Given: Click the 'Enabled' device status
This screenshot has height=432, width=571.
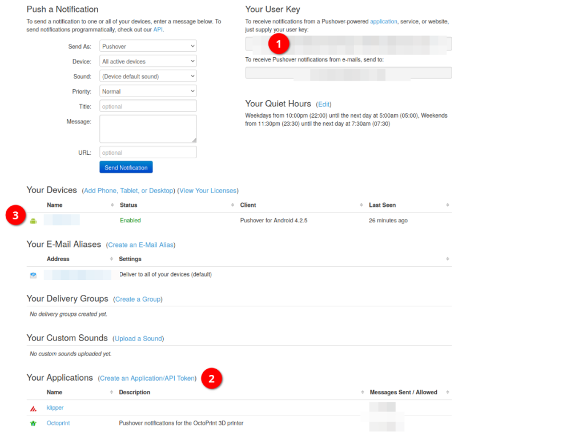Looking at the screenshot, I should tap(130, 220).
